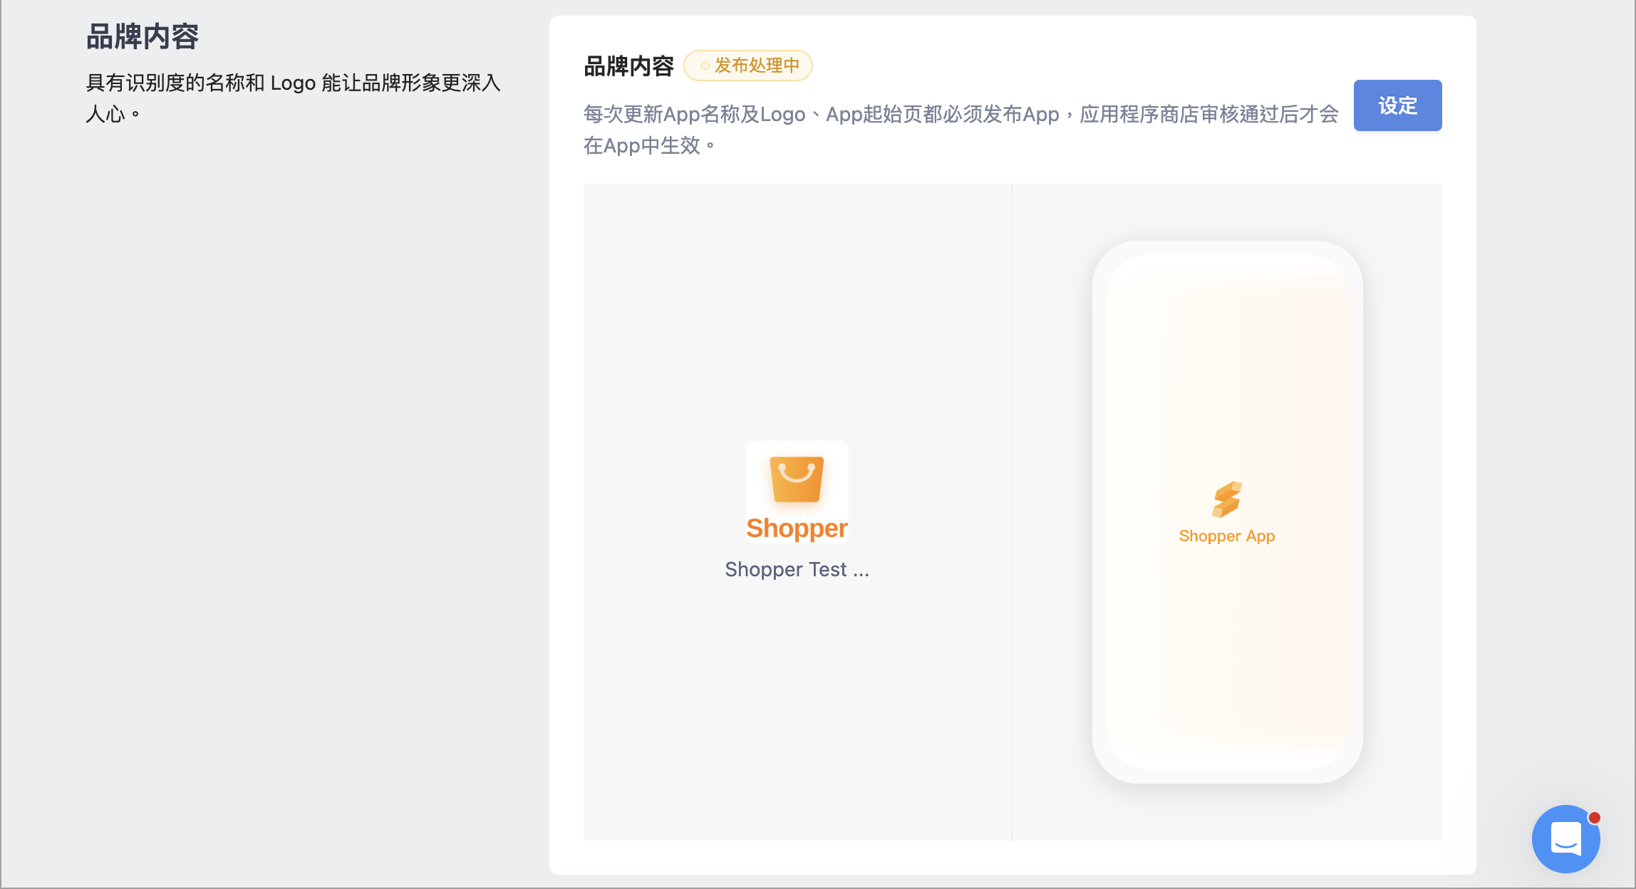This screenshot has height=889, width=1636.
Task: Click the Shopper app logo icon
Action: click(x=797, y=492)
